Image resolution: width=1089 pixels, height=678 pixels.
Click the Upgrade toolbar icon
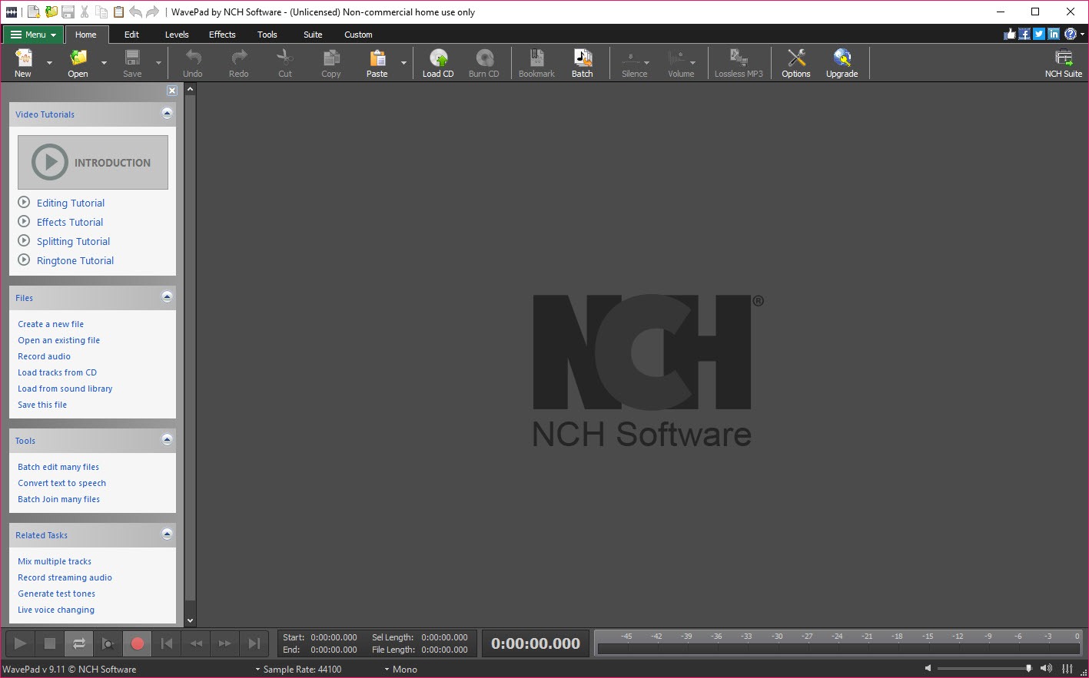pos(842,63)
